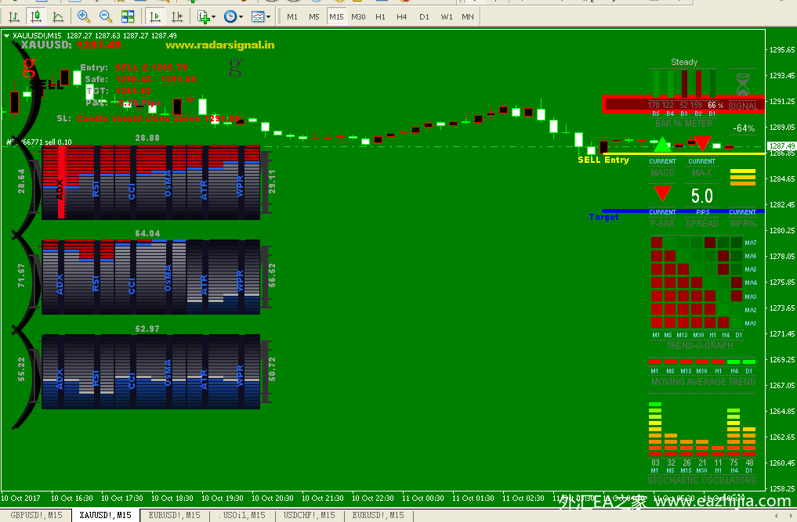The image size is (797, 522).
Task: Click the 'BAR % METER' label
Action: pos(683,124)
